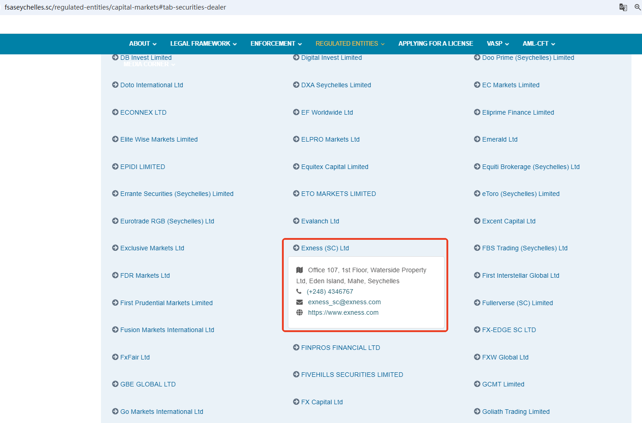The height and width of the screenshot is (423, 642).
Task: Click the globe icon in Exness details
Action: [300, 312]
